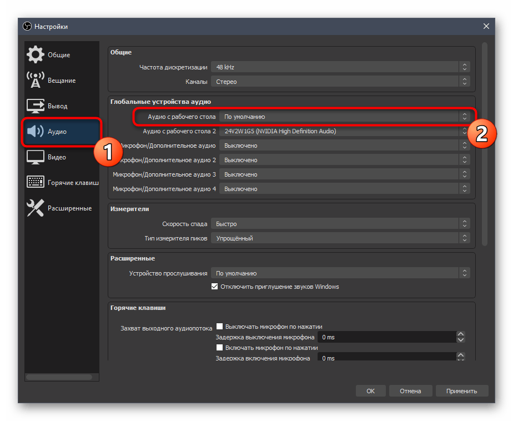This screenshot has height=421, width=513.
Task: Open the Тип измерителя пиков dropdown
Action: [340, 238]
